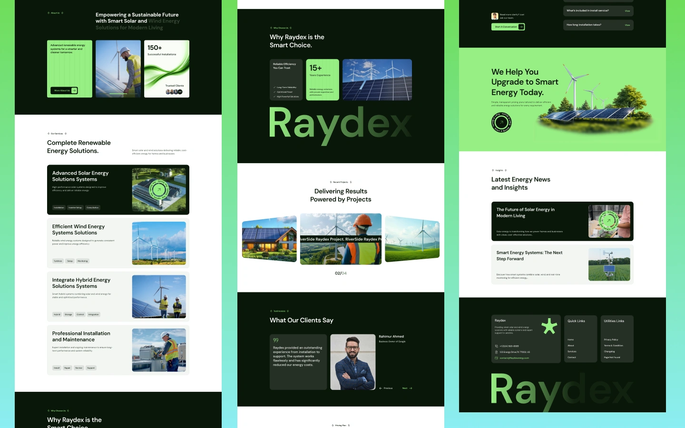Click the testimonial portrait of Rahimur Ahmed
The image size is (685, 428).
click(353, 362)
